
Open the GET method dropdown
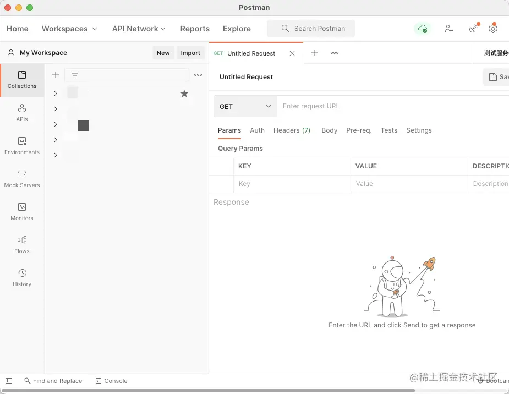(245, 106)
